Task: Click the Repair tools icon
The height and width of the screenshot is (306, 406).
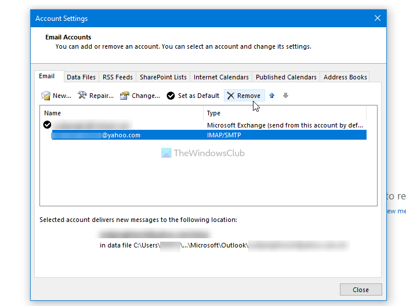Action: pyautogui.click(x=82, y=96)
